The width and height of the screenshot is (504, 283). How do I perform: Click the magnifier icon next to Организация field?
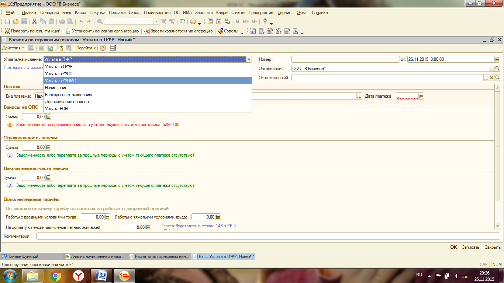(x=497, y=68)
